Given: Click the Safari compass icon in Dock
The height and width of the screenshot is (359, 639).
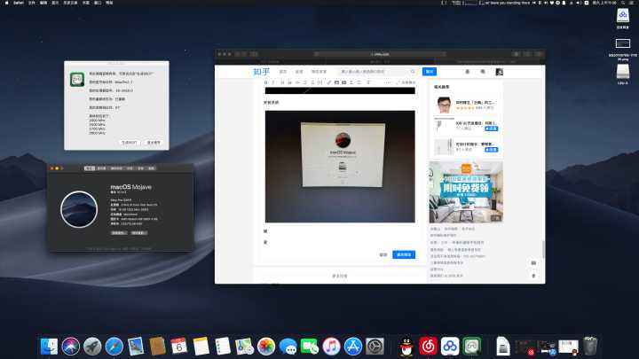Looking at the screenshot, I should click(114, 347).
